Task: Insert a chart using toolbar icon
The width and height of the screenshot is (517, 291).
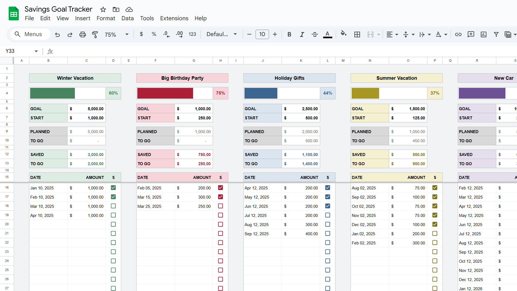Action: point(483,34)
